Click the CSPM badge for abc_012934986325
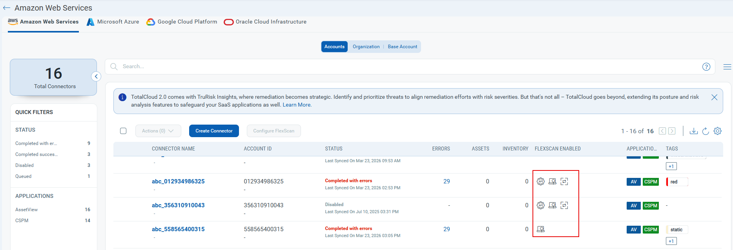The height and width of the screenshot is (250, 733). 651,182
